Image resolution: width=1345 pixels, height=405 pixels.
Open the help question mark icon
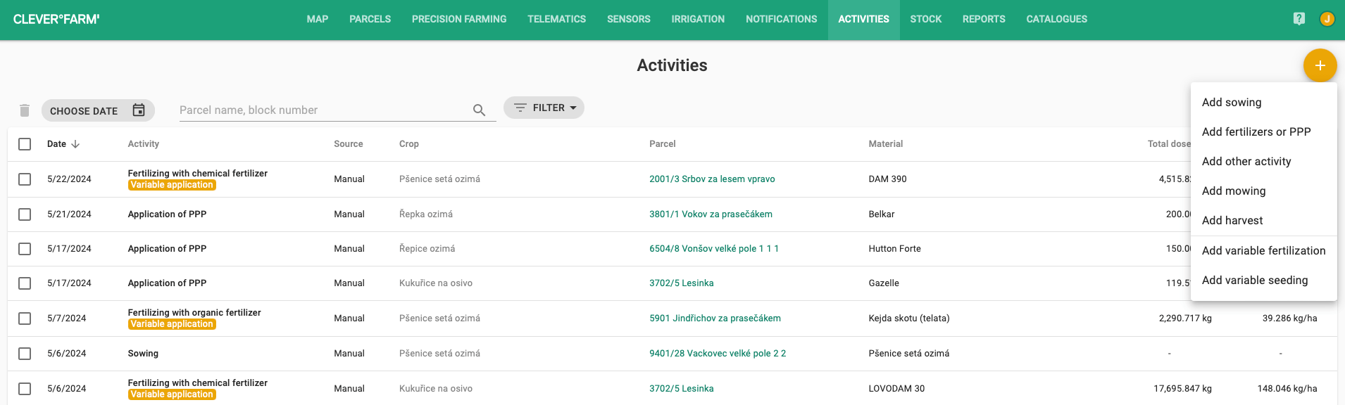coord(1299,19)
